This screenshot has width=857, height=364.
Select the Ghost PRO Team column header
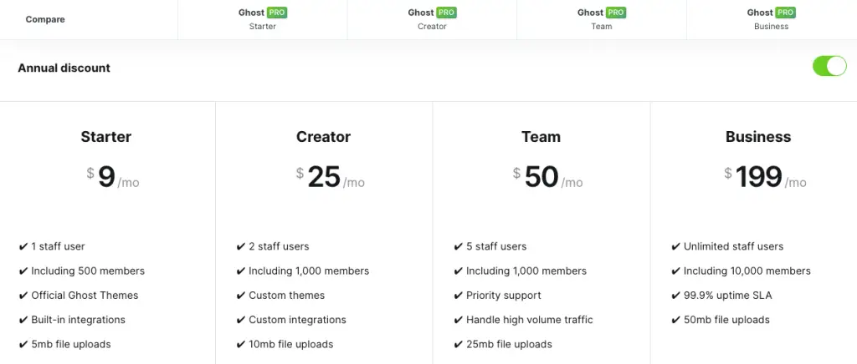601,19
